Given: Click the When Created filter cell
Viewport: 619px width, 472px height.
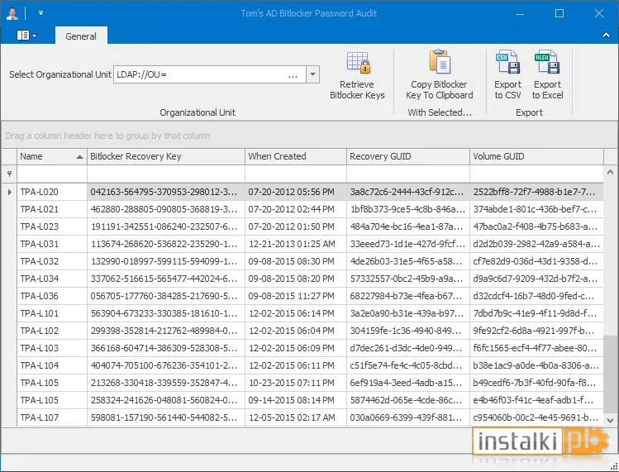Looking at the screenshot, I should pyautogui.click(x=296, y=174).
